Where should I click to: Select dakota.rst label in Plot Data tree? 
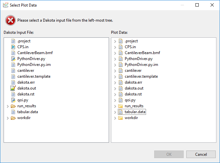coord(133,94)
